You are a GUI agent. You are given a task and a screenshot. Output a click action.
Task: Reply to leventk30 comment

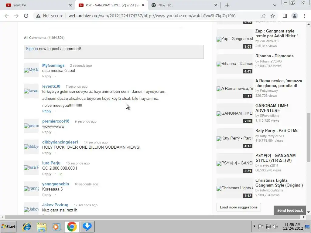[47, 111]
